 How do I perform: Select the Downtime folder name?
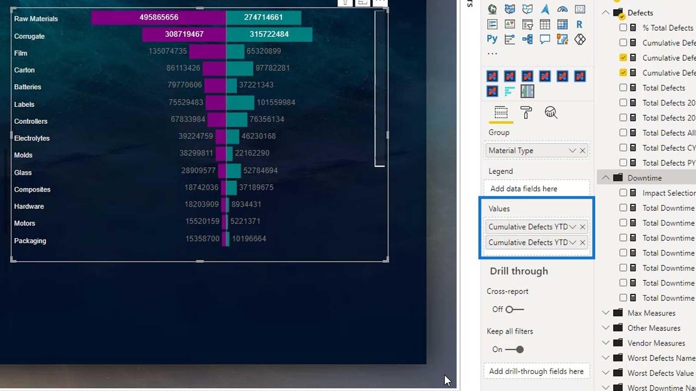click(644, 178)
